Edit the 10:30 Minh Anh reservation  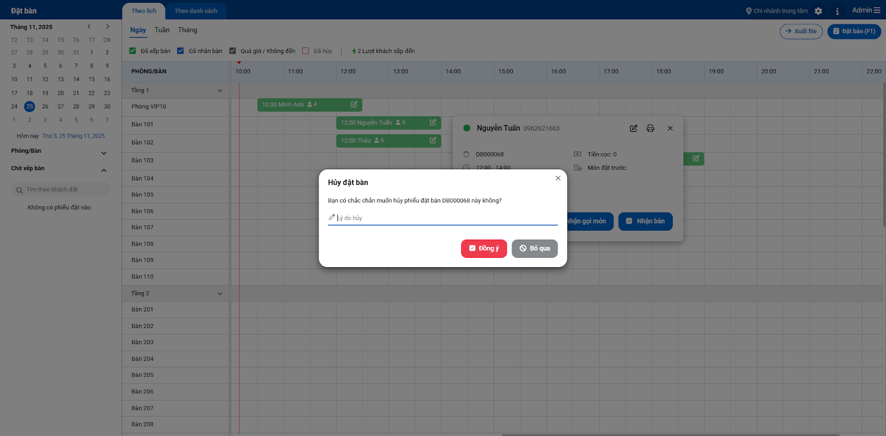tap(354, 105)
